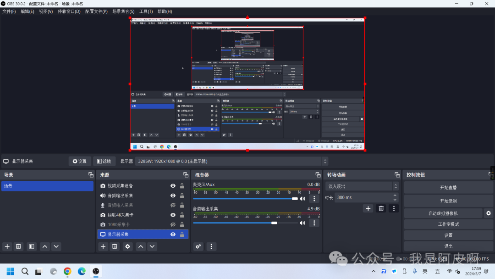Image resolution: width=495 pixels, height=279 pixels.
Task: Open the 淡入淡出 transition dropdown
Action: 362,186
